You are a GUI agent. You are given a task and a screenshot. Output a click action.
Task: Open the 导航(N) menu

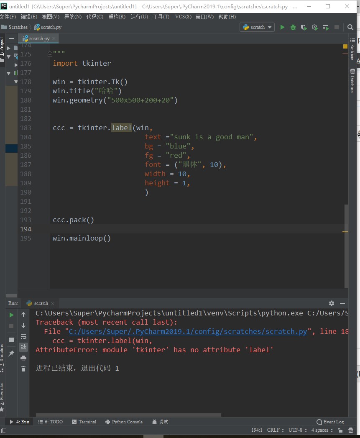pyautogui.click(x=73, y=17)
